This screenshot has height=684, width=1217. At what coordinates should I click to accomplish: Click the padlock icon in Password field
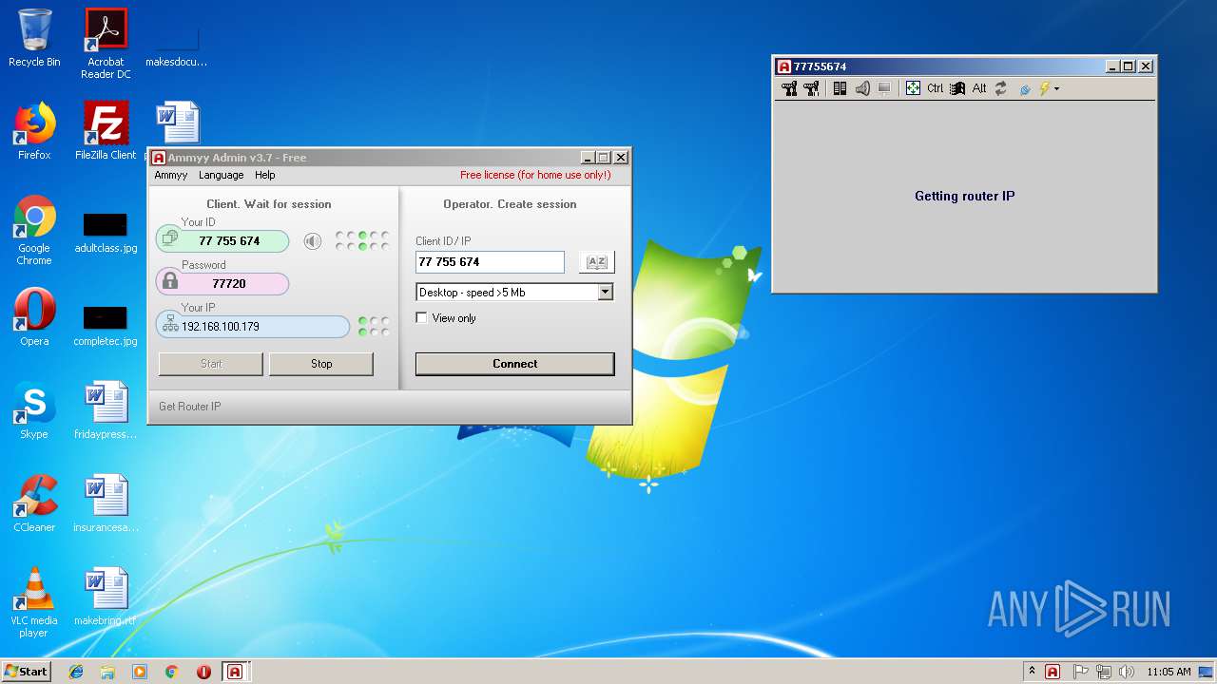click(170, 280)
